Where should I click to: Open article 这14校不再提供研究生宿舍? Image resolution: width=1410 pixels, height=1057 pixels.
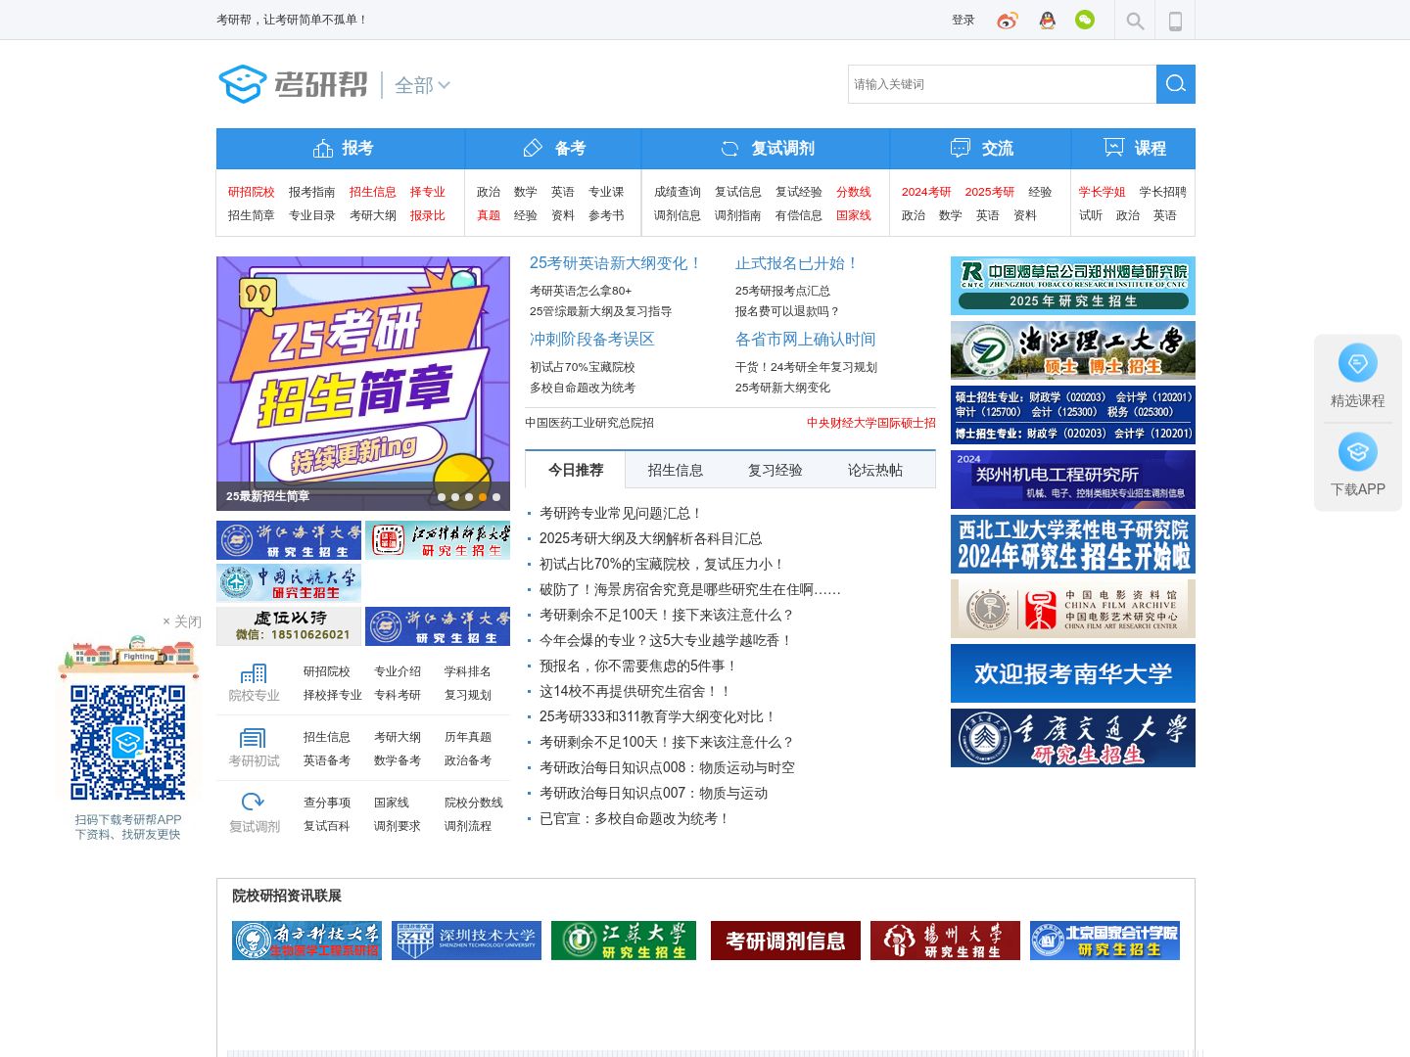pos(635,691)
